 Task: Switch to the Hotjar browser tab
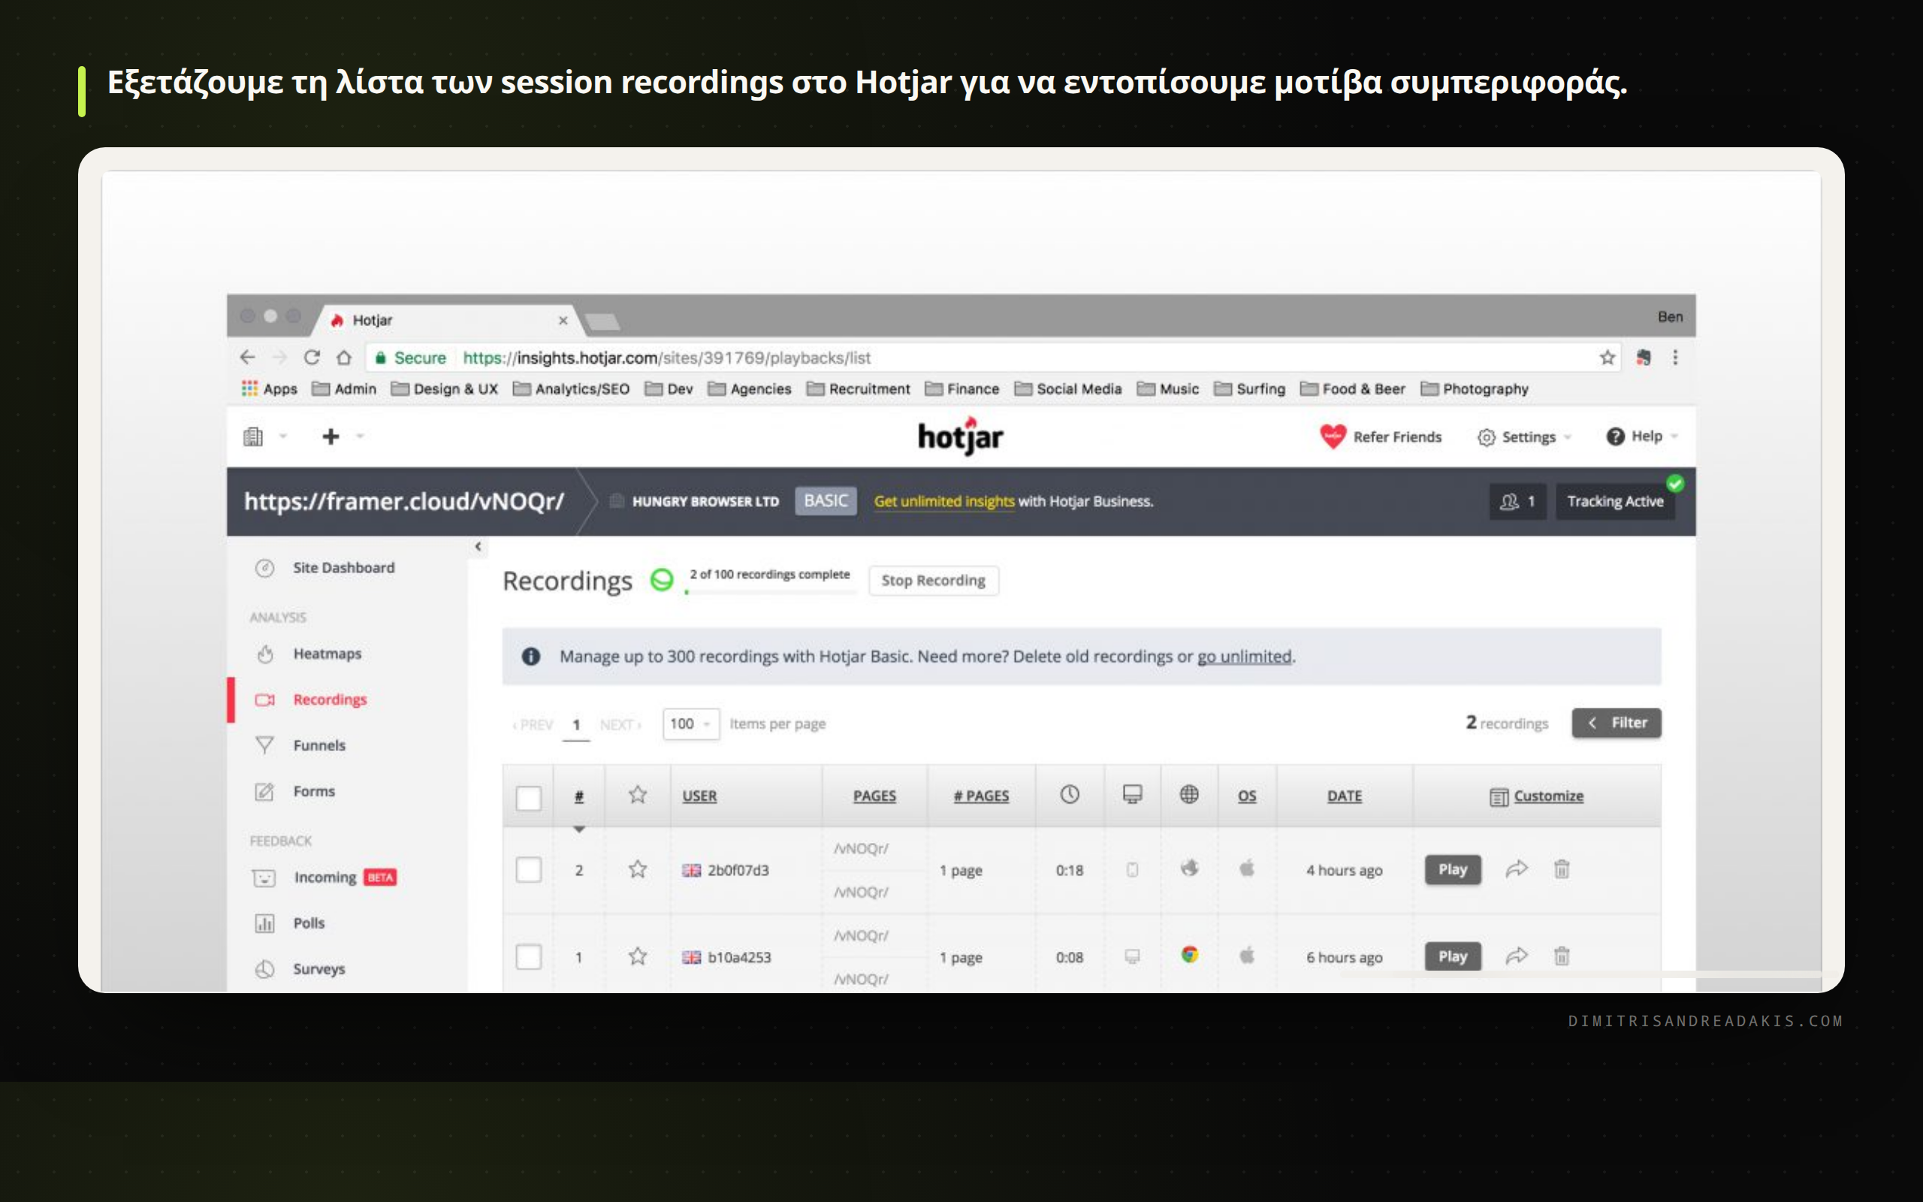point(450,320)
